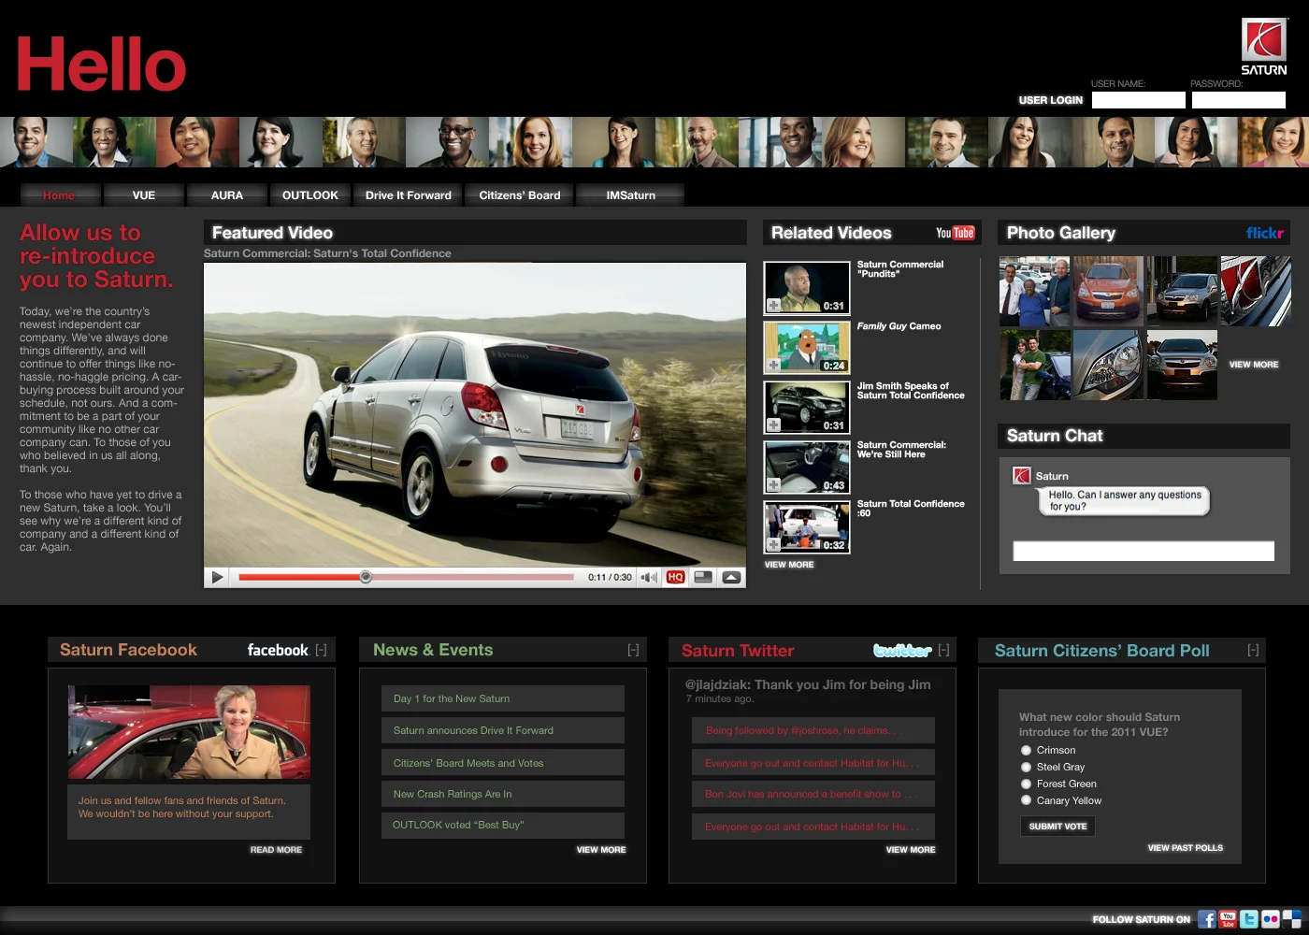Open the VUE tab

coord(144,194)
